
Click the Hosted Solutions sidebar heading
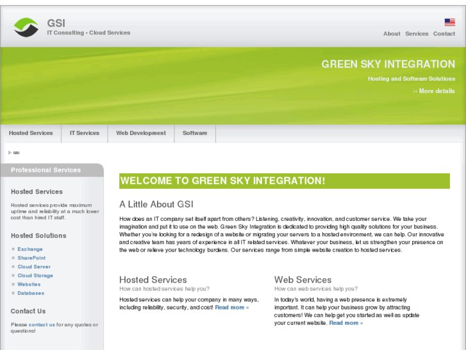[38, 236]
